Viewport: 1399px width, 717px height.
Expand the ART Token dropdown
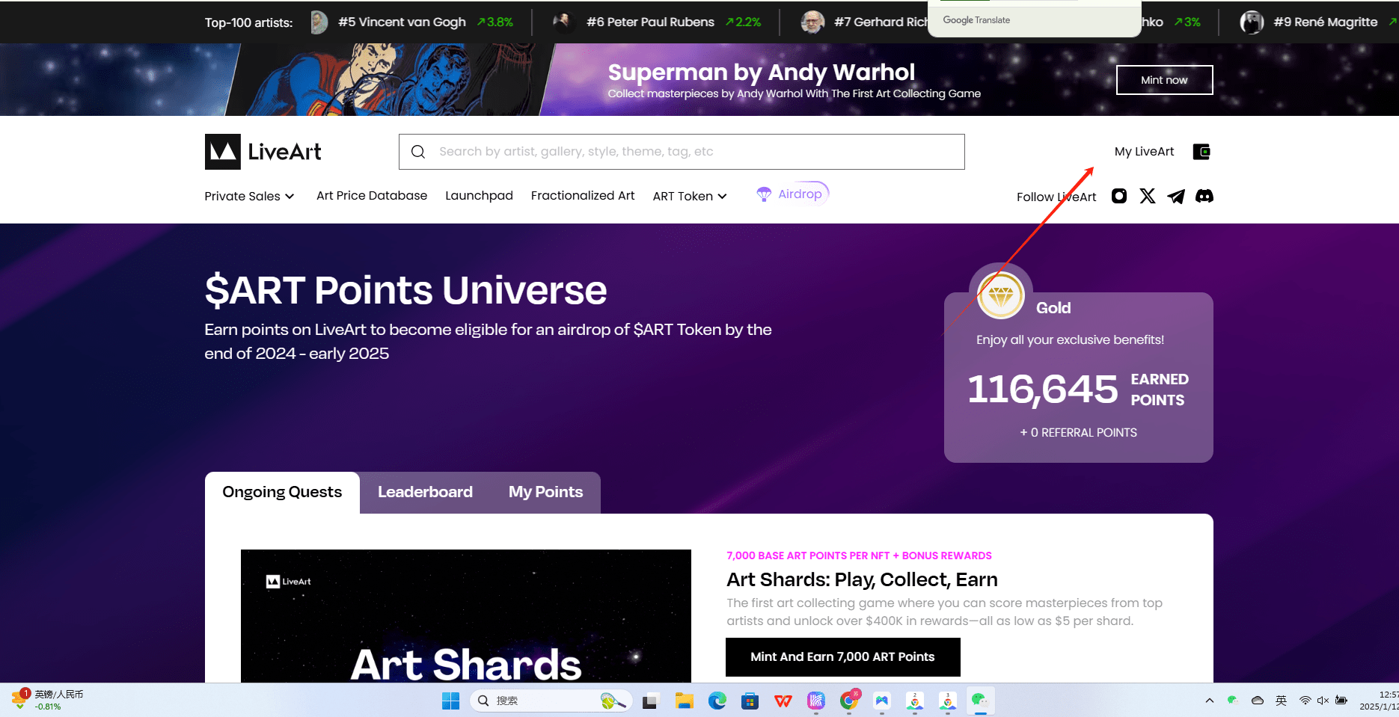tap(690, 196)
